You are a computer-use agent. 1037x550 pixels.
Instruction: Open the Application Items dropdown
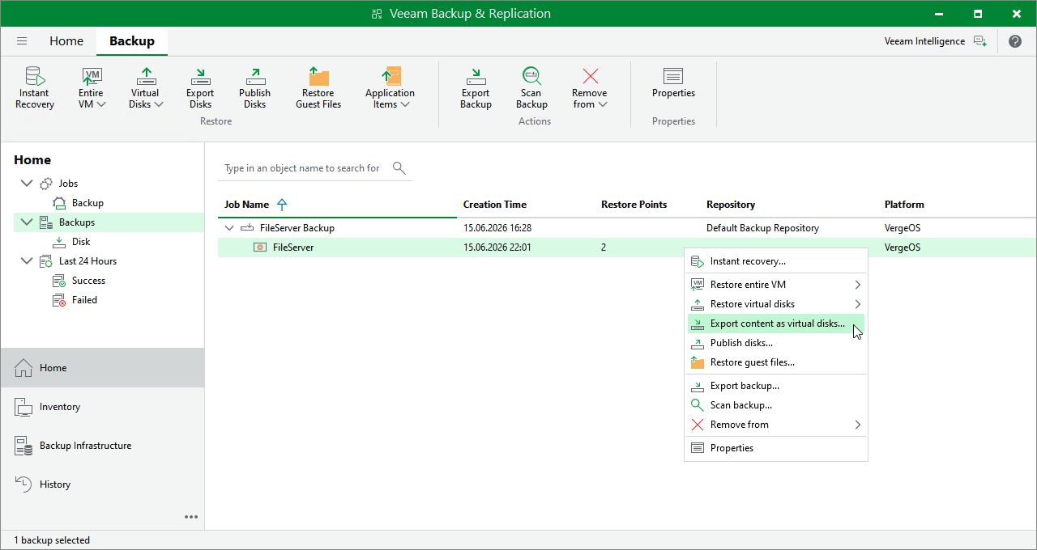tap(390, 88)
